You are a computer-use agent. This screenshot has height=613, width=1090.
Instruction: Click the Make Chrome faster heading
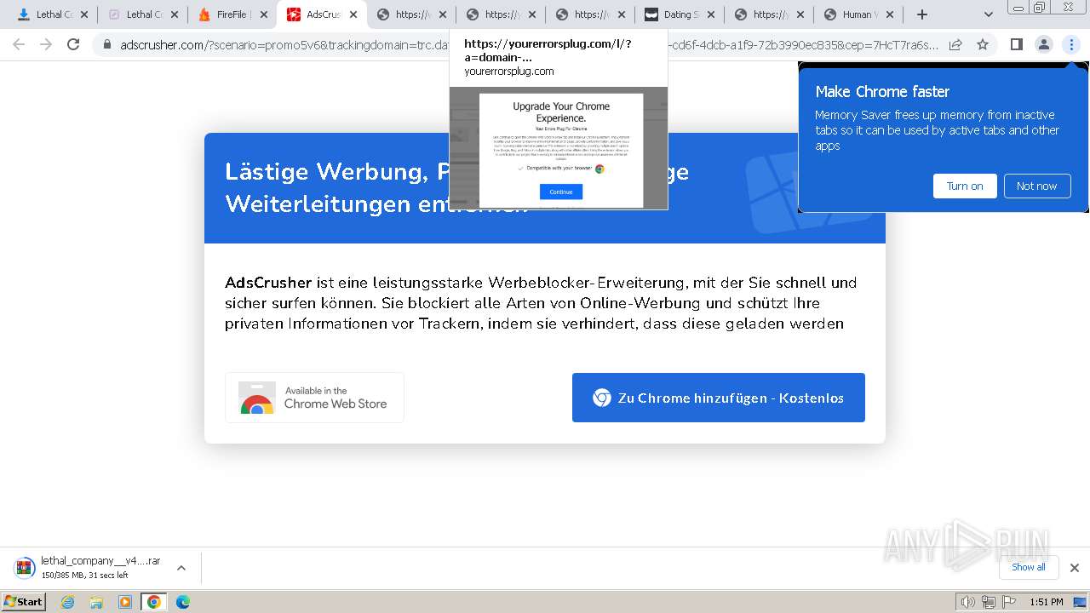(x=882, y=92)
